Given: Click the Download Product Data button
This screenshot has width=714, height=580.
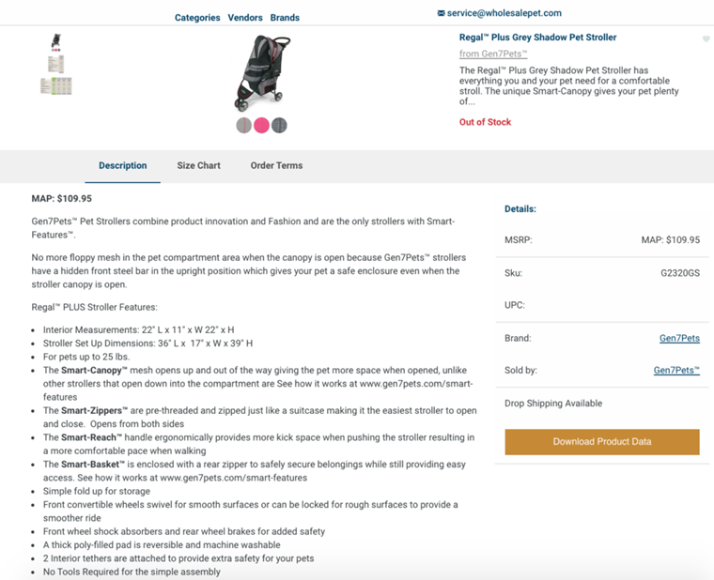Looking at the screenshot, I should [x=601, y=442].
